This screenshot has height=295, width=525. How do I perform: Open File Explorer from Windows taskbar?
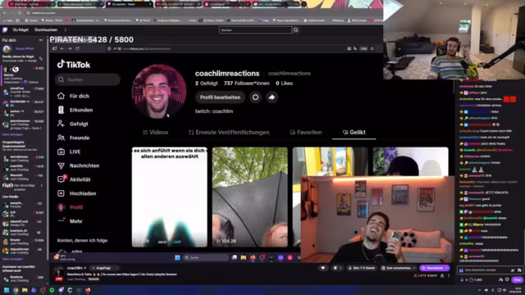pos(25,290)
